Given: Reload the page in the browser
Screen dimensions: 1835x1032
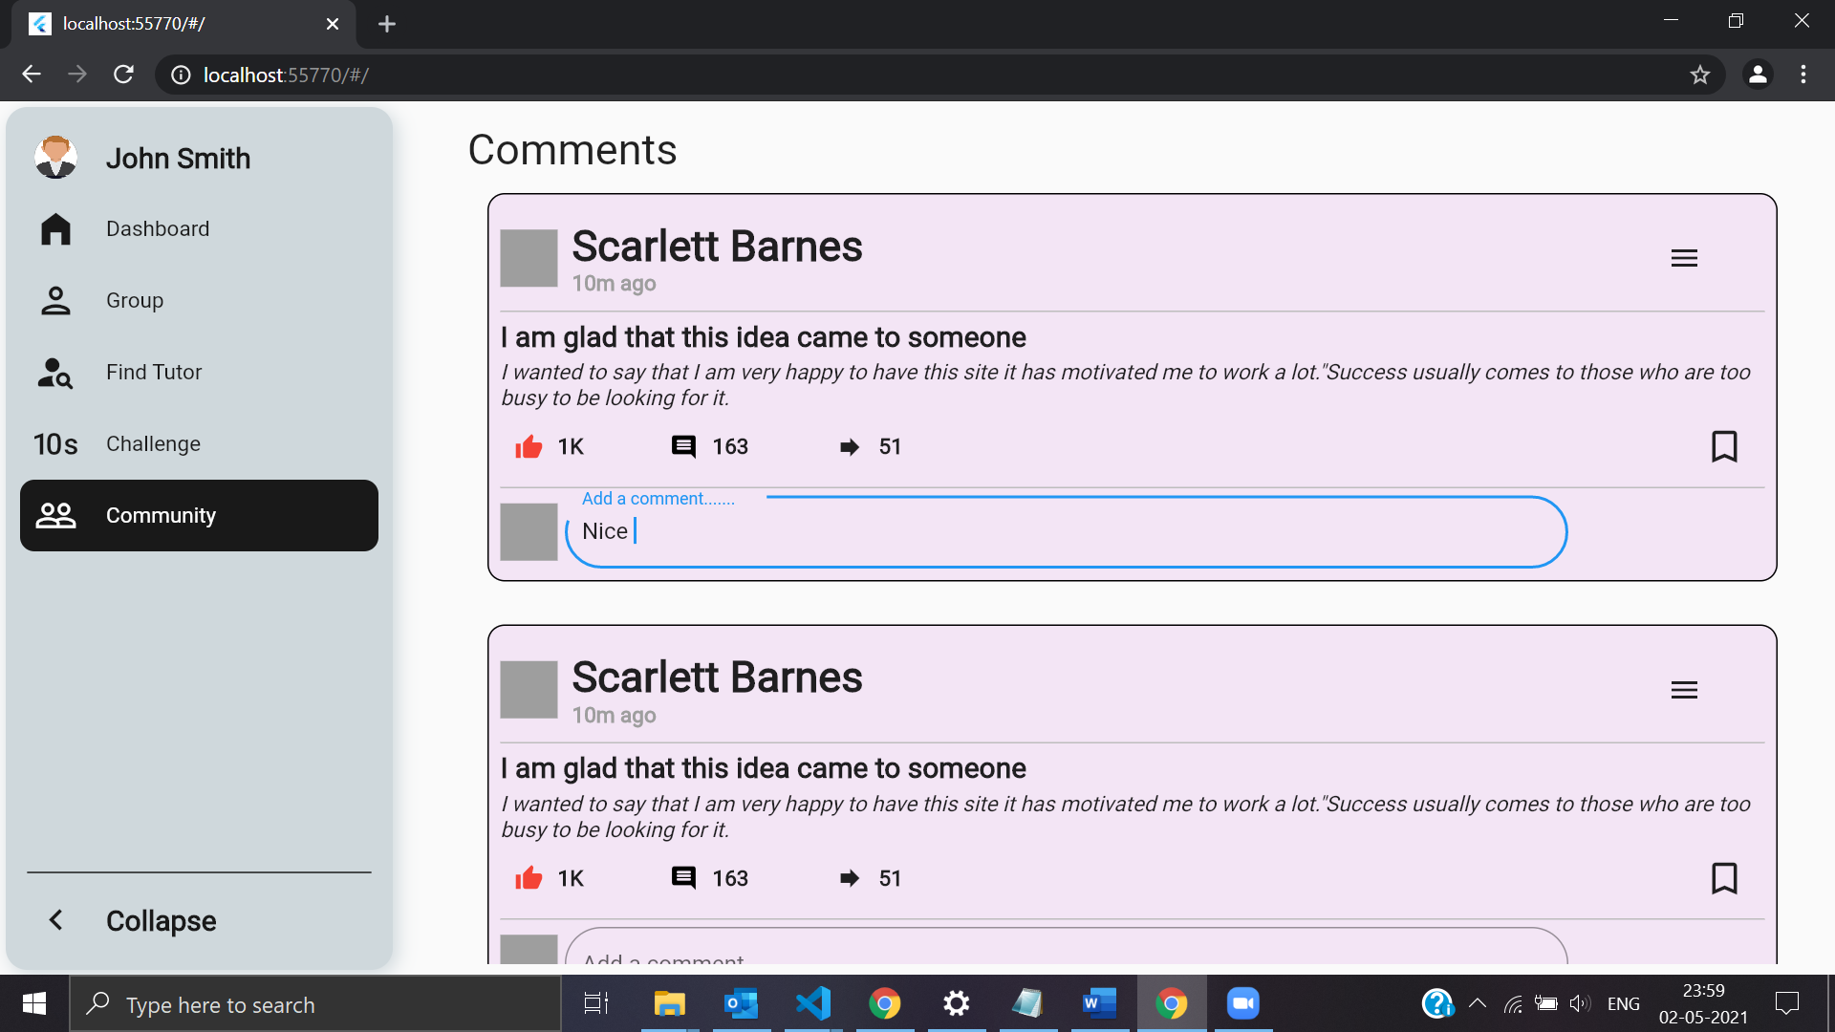Looking at the screenshot, I should 123,75.
